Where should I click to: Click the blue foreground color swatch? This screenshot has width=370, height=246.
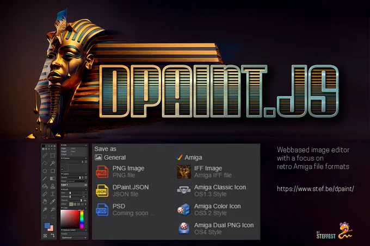click(47, 225)
